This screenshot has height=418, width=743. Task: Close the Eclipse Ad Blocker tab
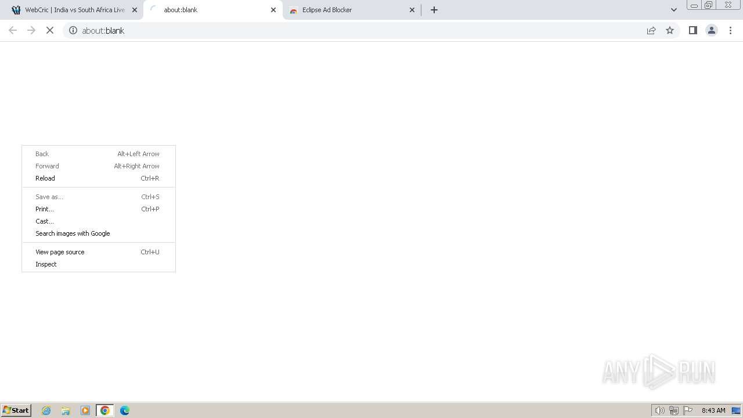tap(412, 10)
